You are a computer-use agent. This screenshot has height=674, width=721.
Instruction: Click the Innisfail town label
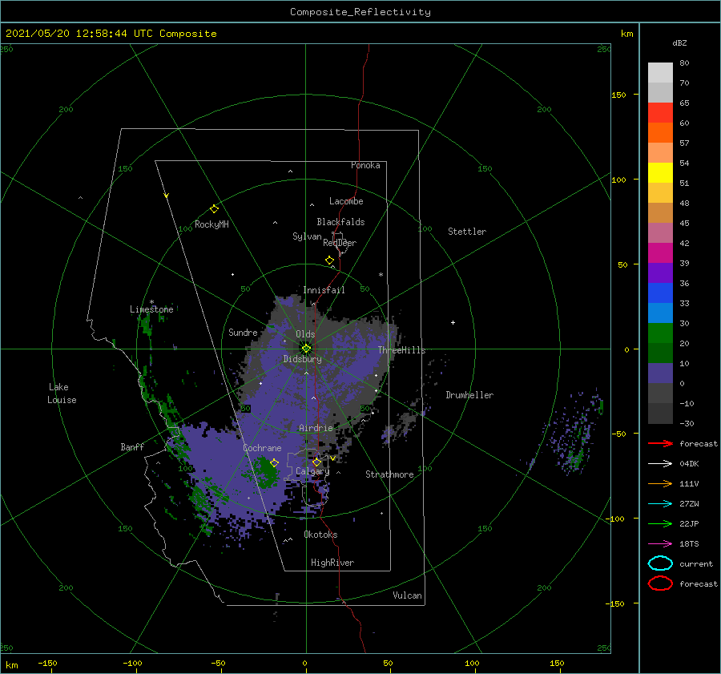[x=324, y=290]
